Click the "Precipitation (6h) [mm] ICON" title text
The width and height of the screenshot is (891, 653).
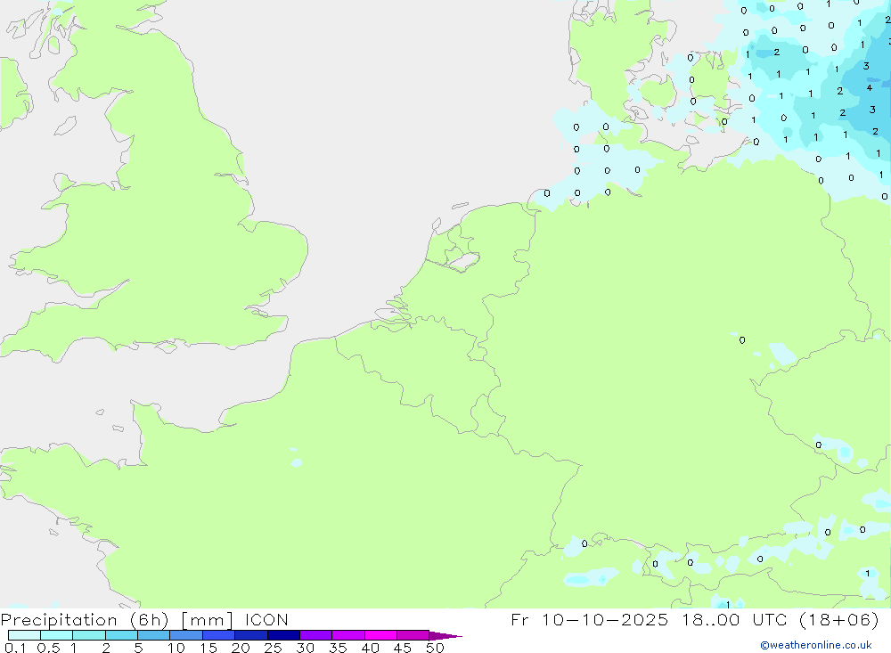[x=144, y=620]
